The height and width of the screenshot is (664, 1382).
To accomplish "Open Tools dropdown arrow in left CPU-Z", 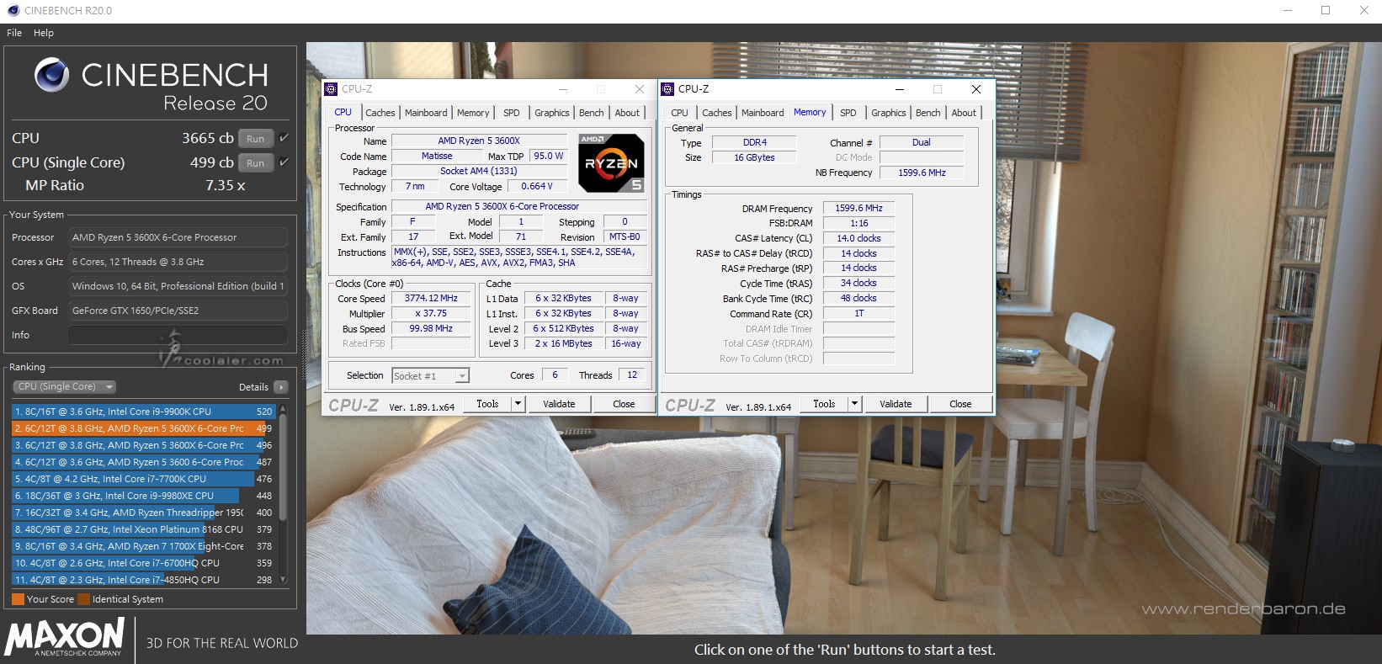I will (x=518, y=404).
